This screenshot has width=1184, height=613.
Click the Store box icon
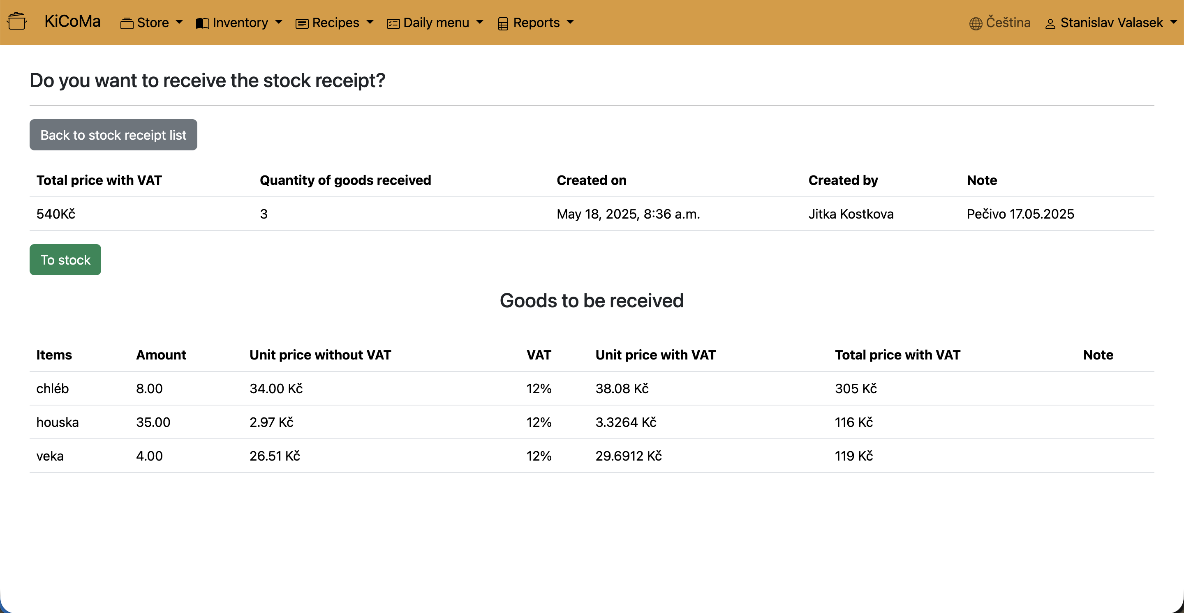[x=126, y=23]
